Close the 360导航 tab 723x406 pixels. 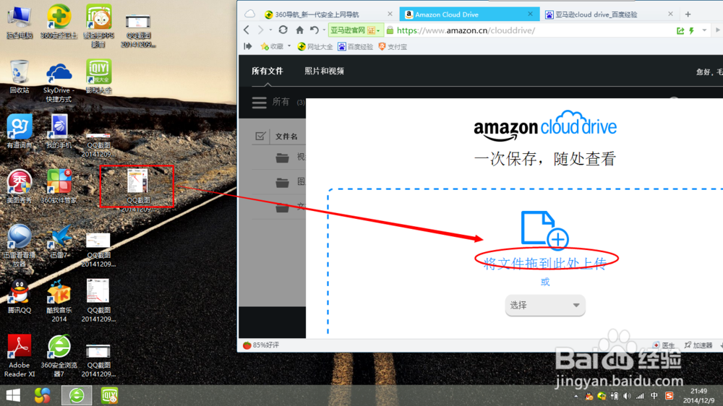point(390,14)
